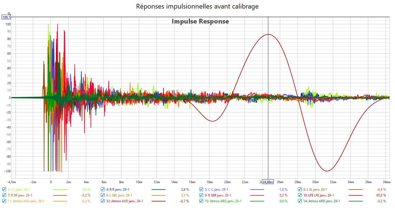Hide the Atmos AVG trace checkbox
395x210 pixels.
point(4,201)
